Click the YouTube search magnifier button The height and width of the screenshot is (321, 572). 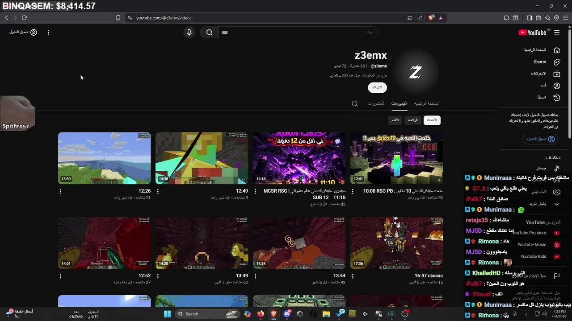click(209, 32)
